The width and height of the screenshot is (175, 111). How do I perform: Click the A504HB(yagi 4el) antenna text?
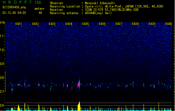98,13
